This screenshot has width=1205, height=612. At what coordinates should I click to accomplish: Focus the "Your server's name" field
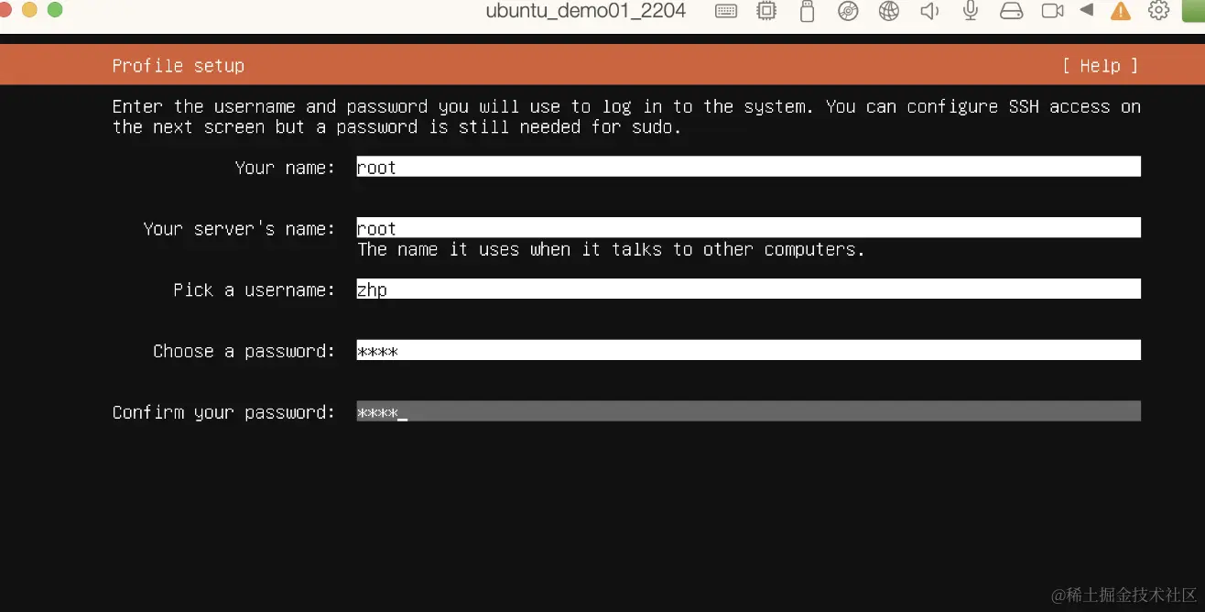pos(749,228)
